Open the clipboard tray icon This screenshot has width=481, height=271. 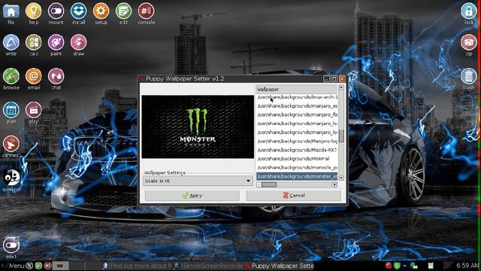431,266
